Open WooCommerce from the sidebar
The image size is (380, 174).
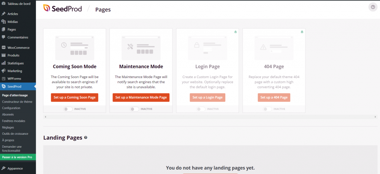(x=18, y=48)
